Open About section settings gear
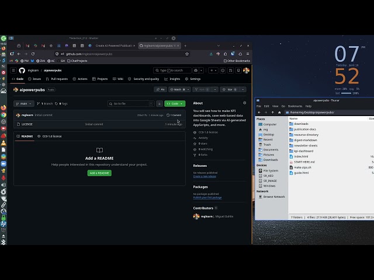374x280 pixels. click(244, 103)
